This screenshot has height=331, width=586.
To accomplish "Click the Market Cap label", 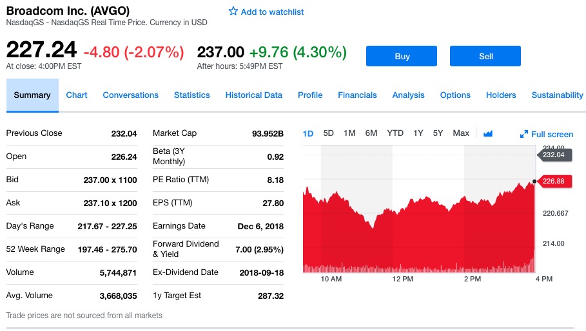I will [x=175, y=133].
